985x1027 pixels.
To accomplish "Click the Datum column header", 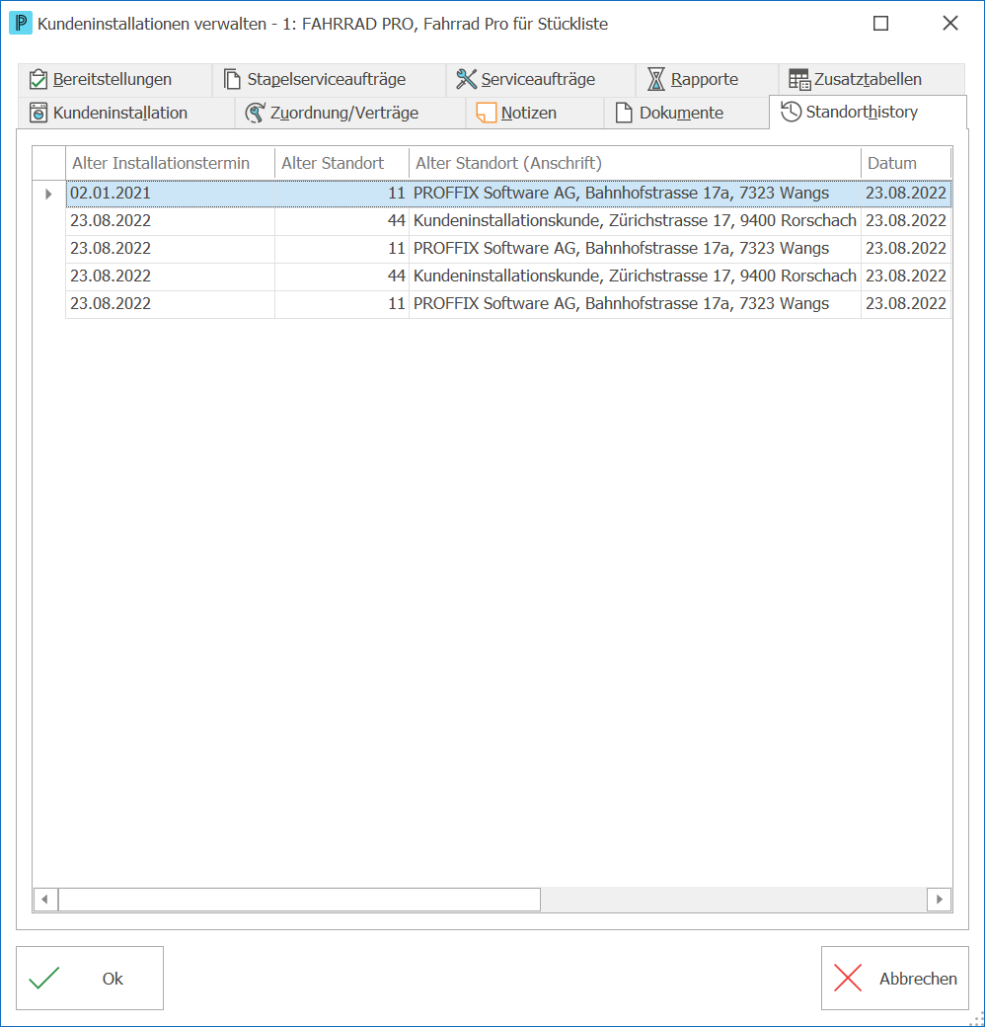I will (x=906, y=163).
